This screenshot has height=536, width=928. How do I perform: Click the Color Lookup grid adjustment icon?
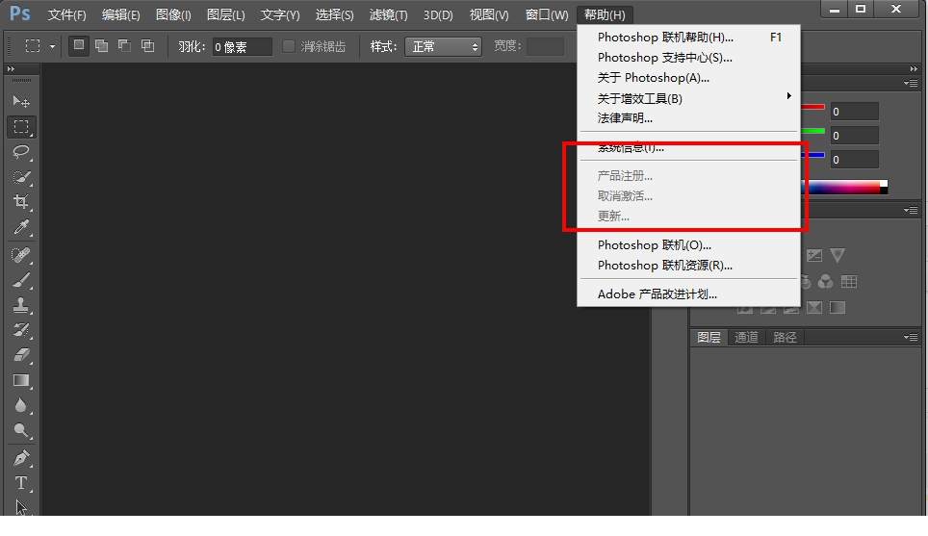click(x=849, y=282)
